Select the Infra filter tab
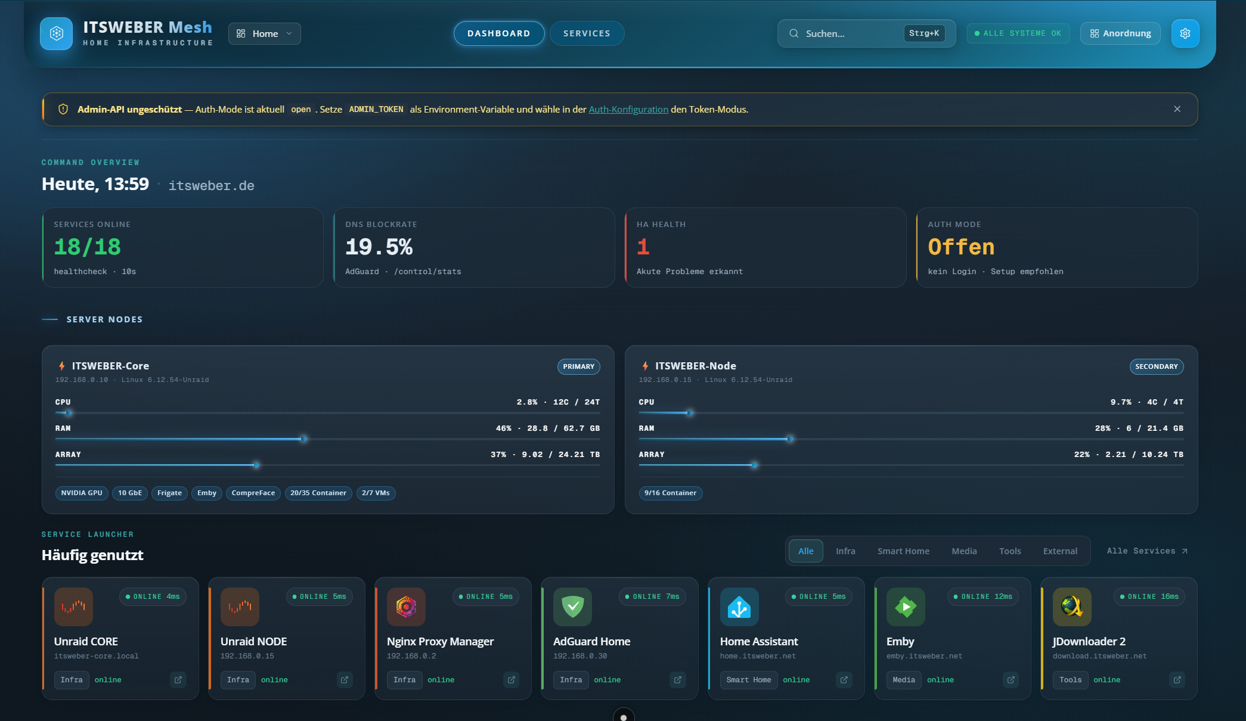Screen dimensions: 1246x721 (x=845, y=551)
